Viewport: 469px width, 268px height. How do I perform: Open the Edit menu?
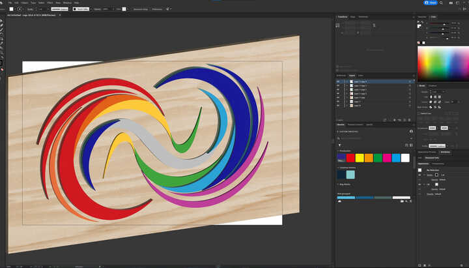(x=16, y=3)
